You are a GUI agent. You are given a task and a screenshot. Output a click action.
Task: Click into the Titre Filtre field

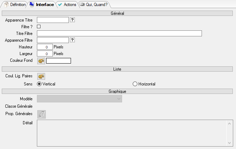pyautogui.click(x=119, y=33)
